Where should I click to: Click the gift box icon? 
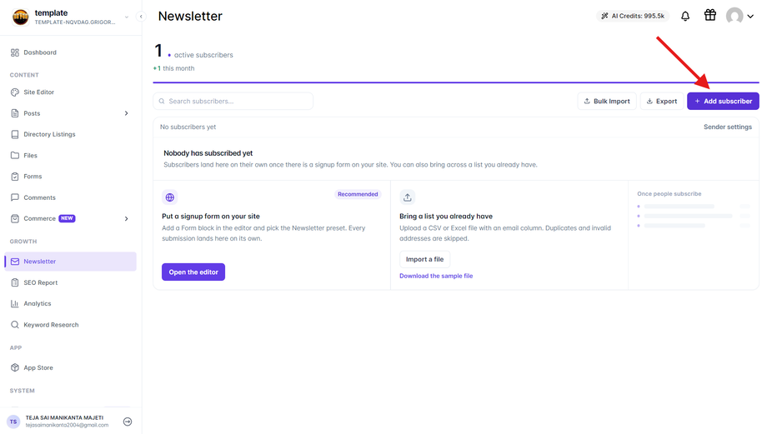click(x=709, y=15)
